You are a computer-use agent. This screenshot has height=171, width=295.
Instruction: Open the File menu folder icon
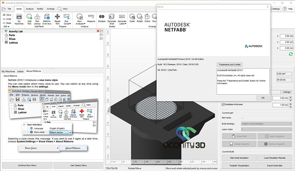[4, 9]
